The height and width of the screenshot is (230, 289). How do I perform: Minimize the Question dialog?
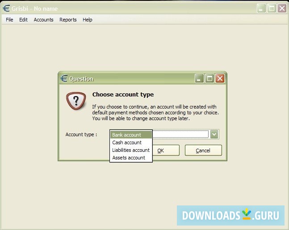click(x=199, y=79)
